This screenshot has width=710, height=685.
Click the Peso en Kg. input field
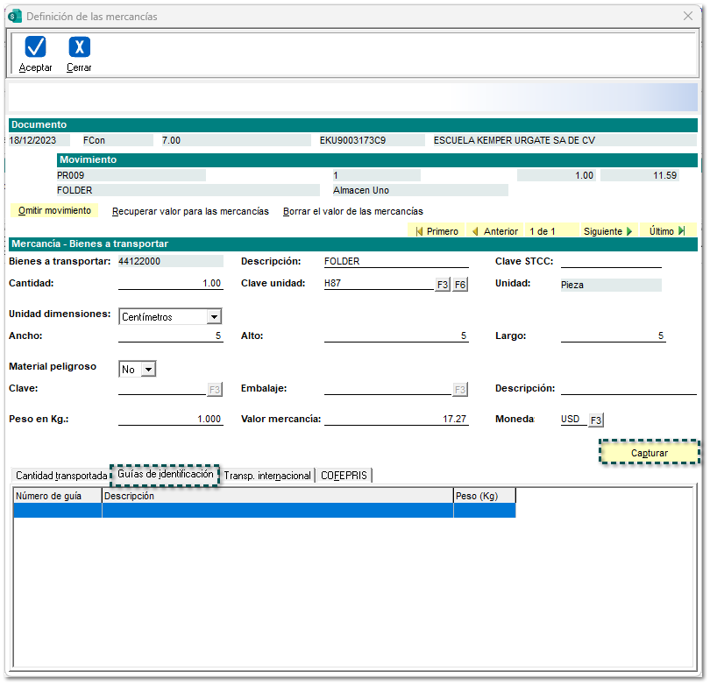tap(170, 420)
